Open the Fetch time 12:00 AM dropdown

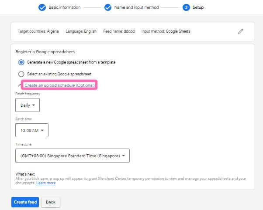31,130
